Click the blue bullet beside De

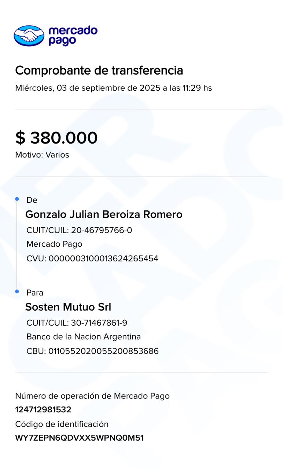[17, 199]
